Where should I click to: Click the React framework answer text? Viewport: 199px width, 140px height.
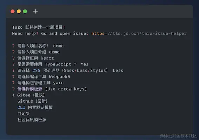click(x=47, y=58)
